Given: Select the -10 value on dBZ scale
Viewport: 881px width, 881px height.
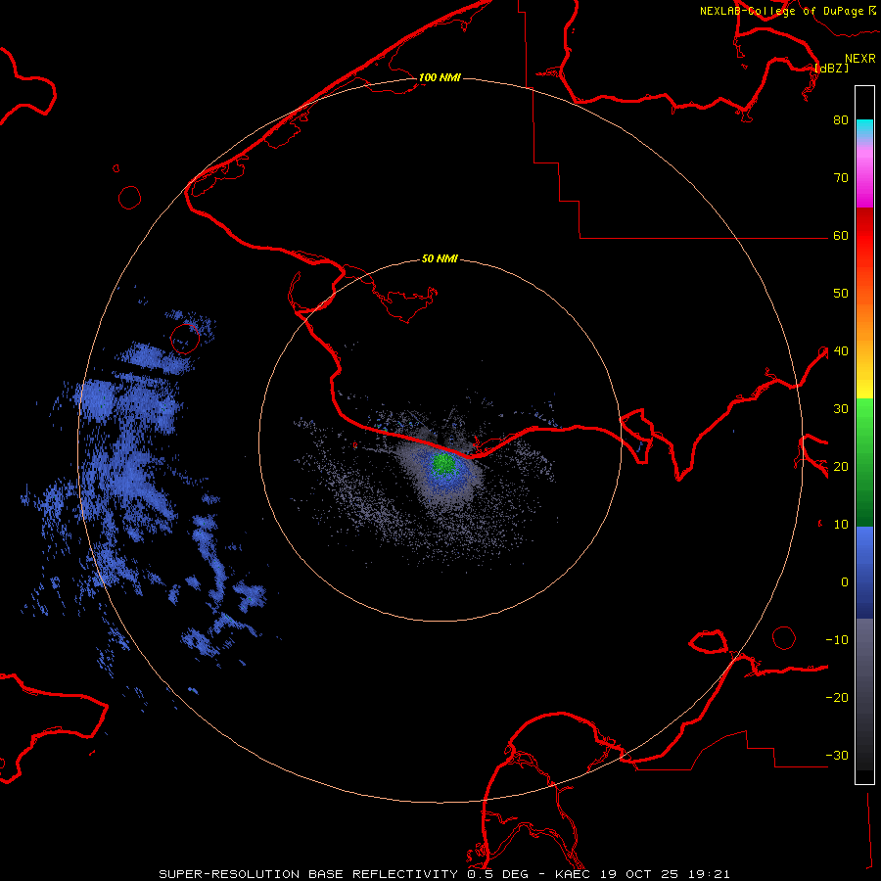Looking at the screenshot, I should click(x=837, y=640).
